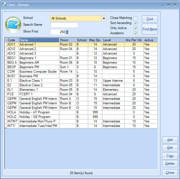
Task: Sort by the Code column header
Action: [13, 40]
